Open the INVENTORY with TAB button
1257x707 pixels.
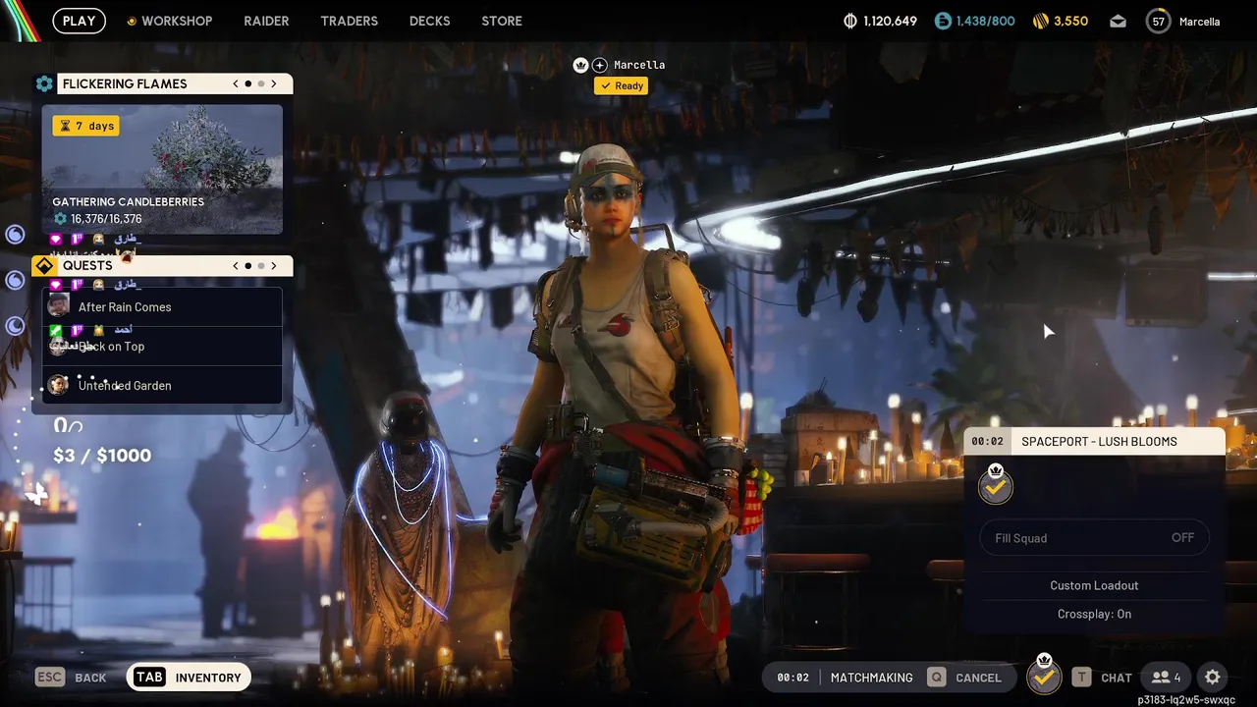coord(190,678)
